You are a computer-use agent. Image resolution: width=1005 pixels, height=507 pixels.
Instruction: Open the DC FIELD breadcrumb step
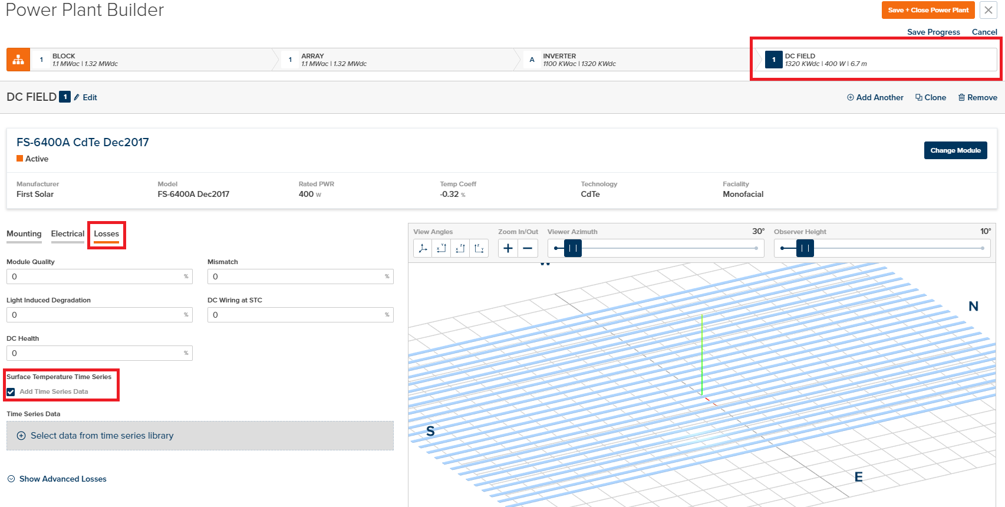[x=878, y=60]
